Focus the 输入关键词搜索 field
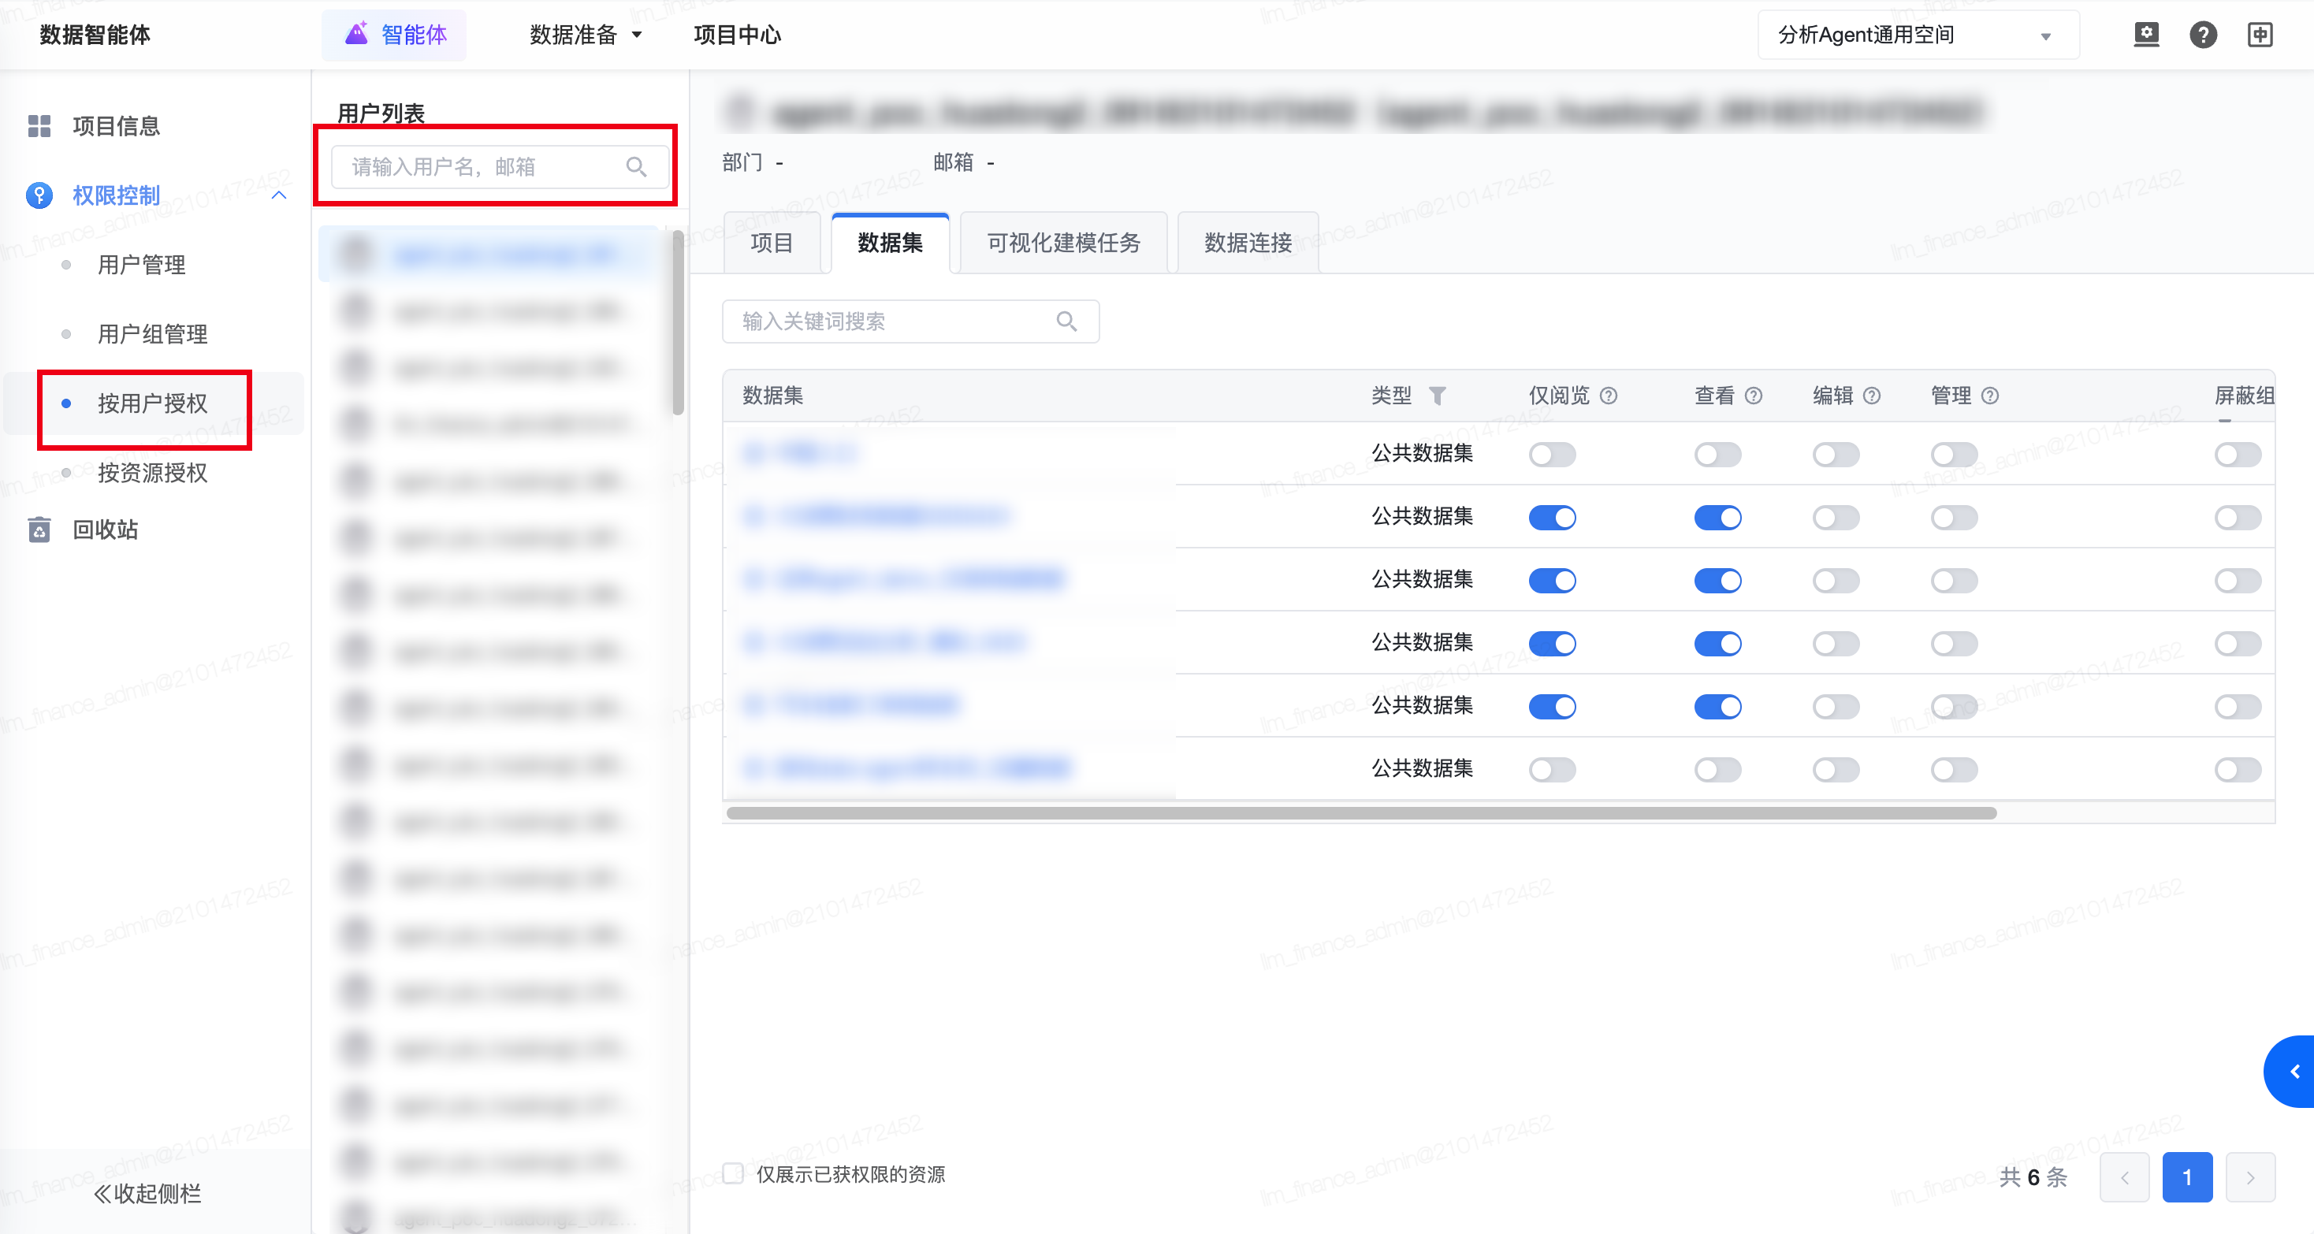 point(911,322)
